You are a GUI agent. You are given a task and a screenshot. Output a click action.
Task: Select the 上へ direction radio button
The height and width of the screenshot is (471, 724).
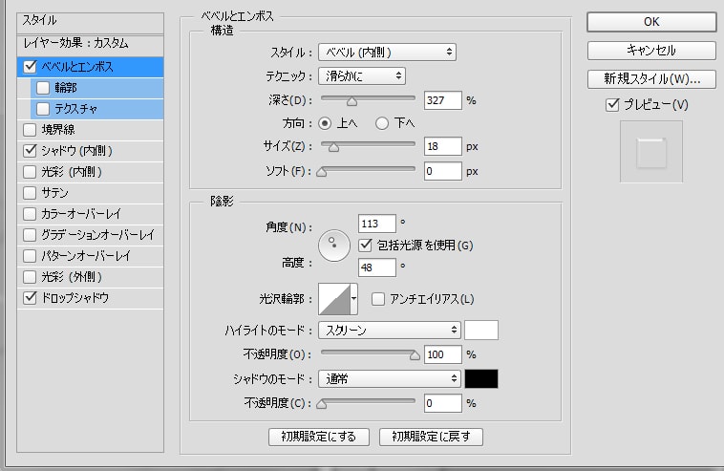pos(325,123)
